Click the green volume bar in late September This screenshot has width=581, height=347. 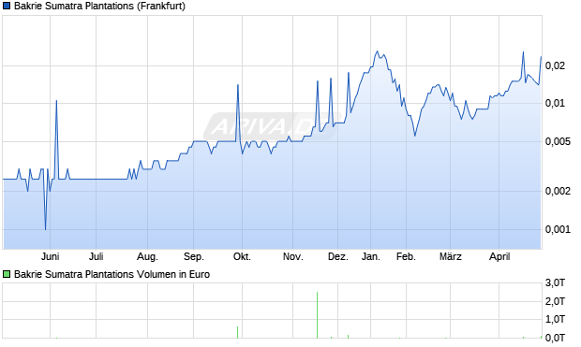237,332
